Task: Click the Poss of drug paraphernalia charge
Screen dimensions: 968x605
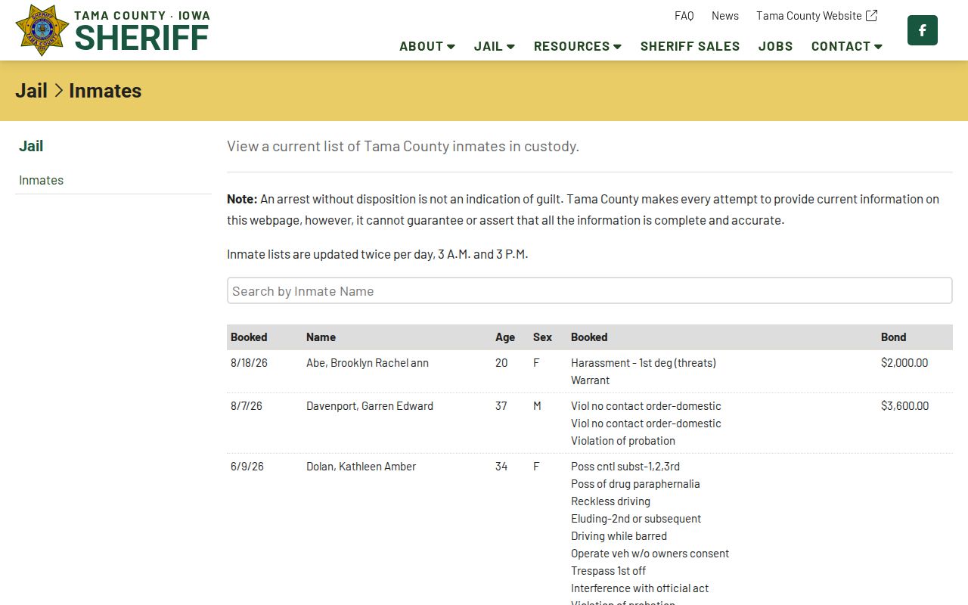Action: coord(635,484)
